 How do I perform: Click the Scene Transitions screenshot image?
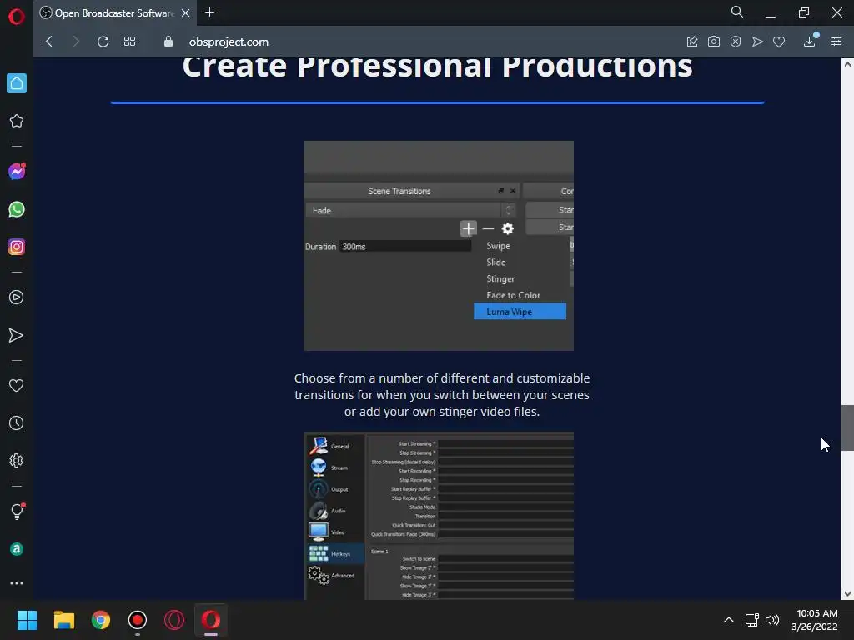[439, 246]
